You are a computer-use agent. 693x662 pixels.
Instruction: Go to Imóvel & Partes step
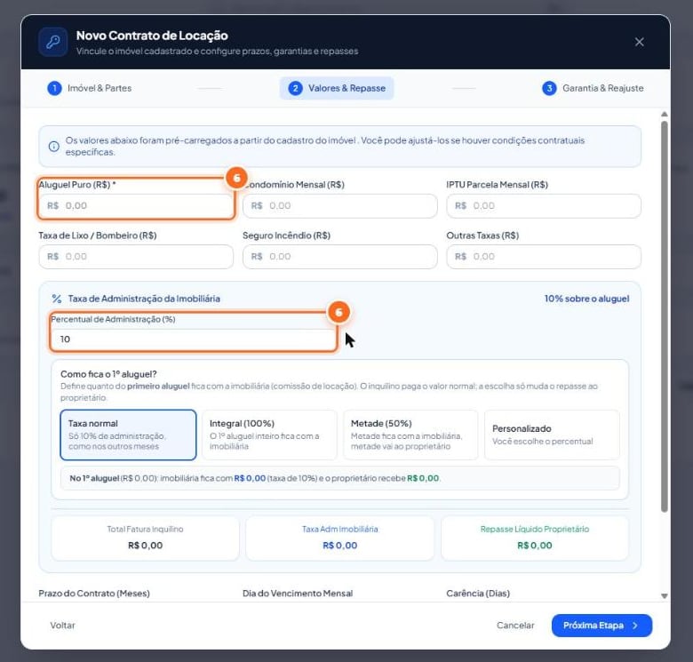[90, 88]
